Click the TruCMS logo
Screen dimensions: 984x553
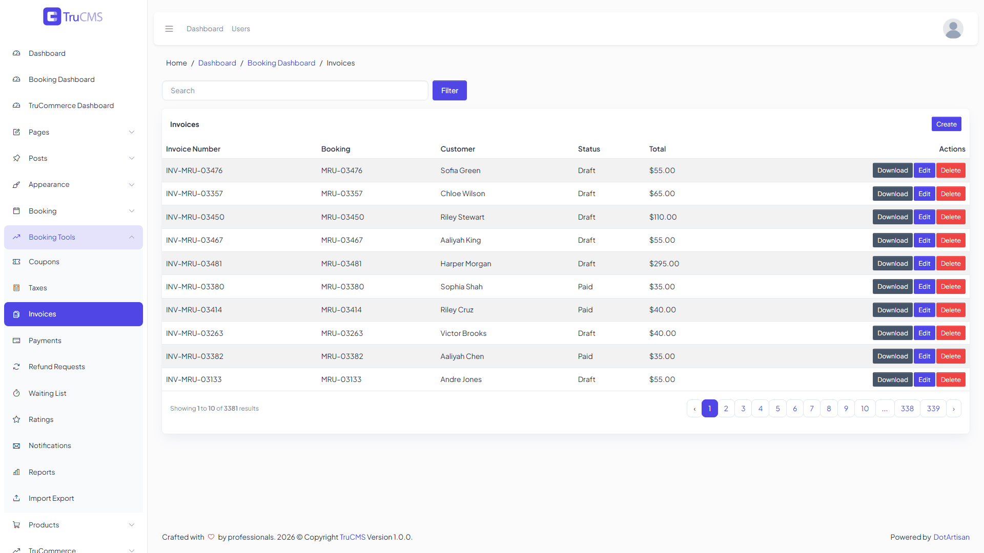pyautogui.click(x=73, y=16)
